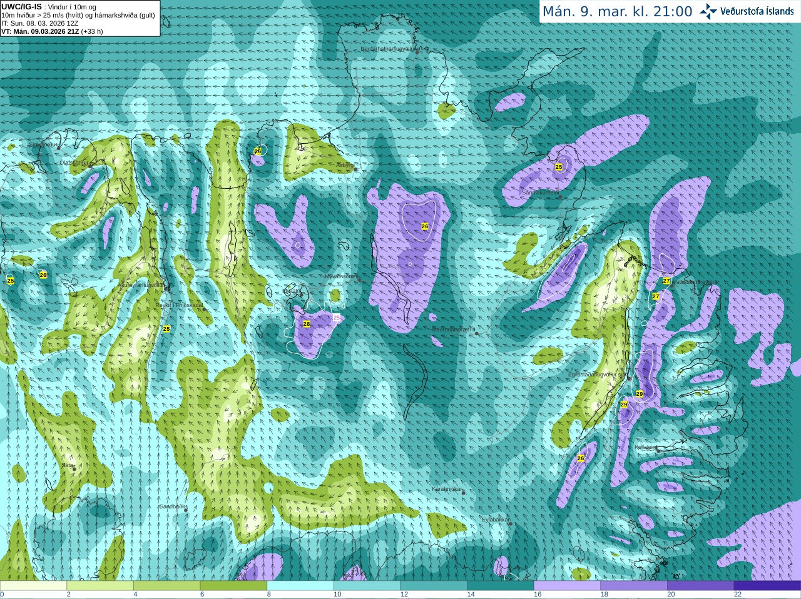Viewport: 801px width, 599px height.
Task: Click the Sáta station label
Action: pos(67,465)
